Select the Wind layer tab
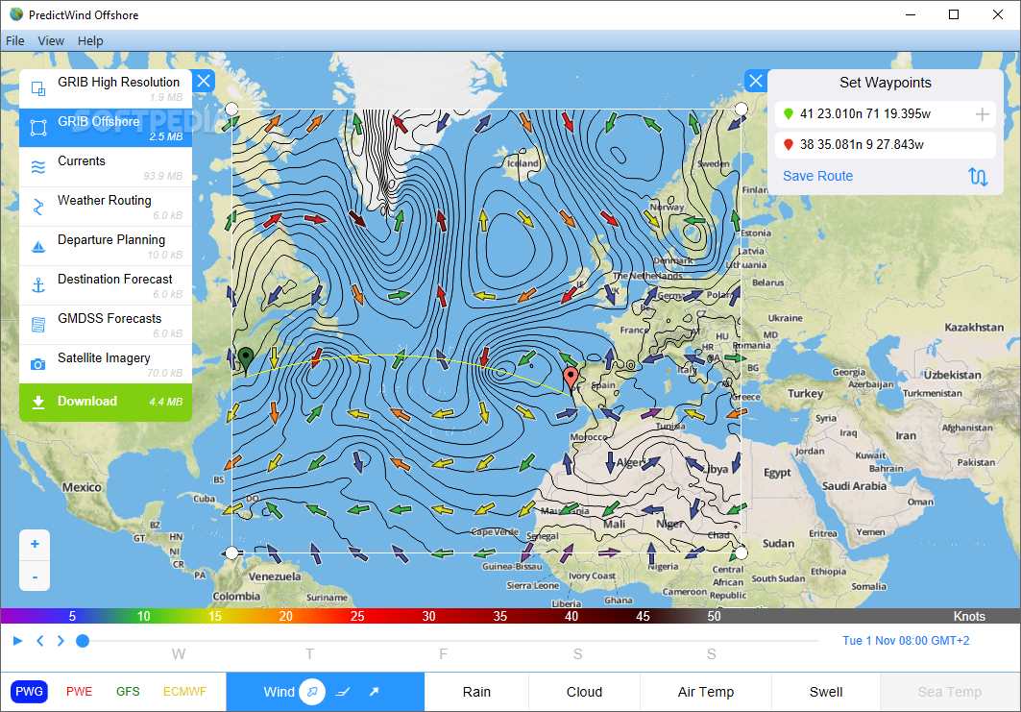The height and width of the screenshot is (712, 1021). [280, 692]
